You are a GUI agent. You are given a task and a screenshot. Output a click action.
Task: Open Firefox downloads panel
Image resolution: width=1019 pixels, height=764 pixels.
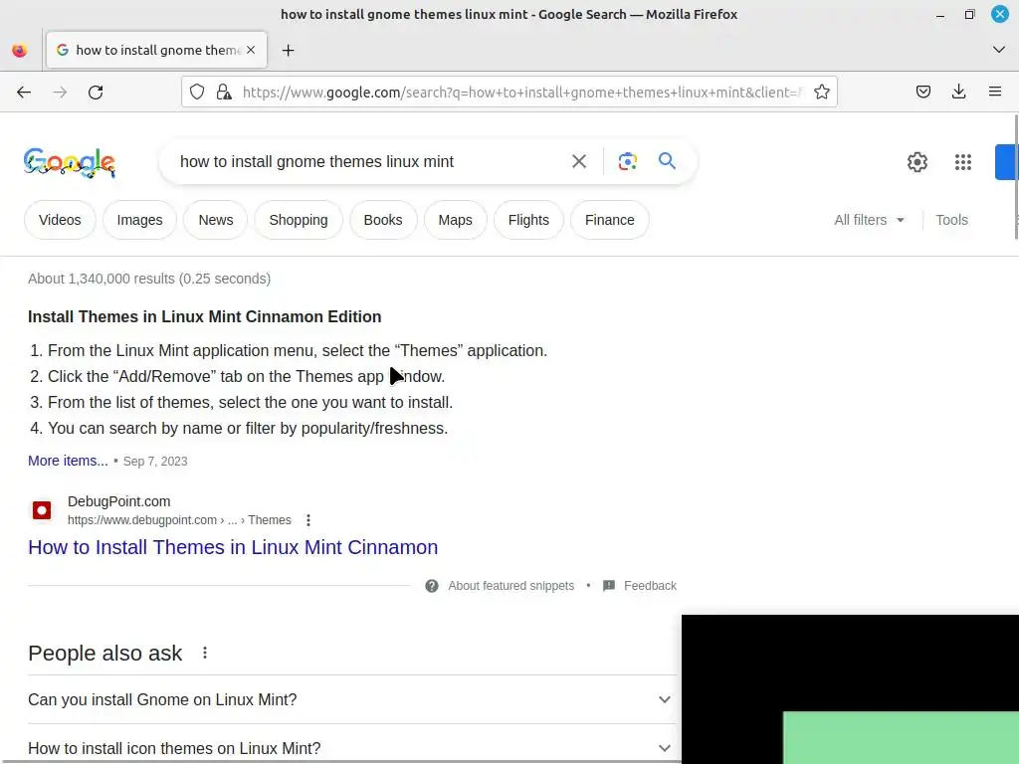coord(958,93)
